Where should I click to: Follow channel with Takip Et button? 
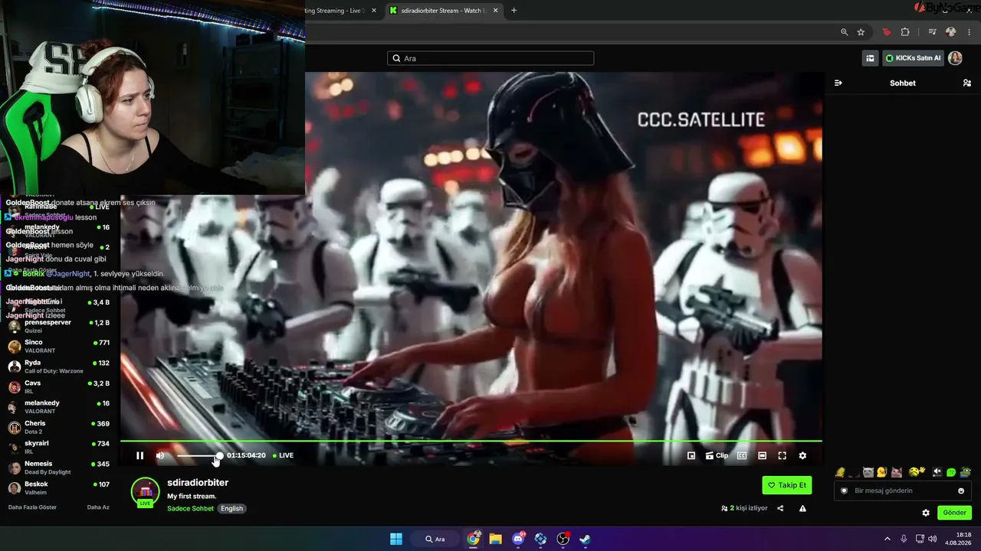coord(787,485)
